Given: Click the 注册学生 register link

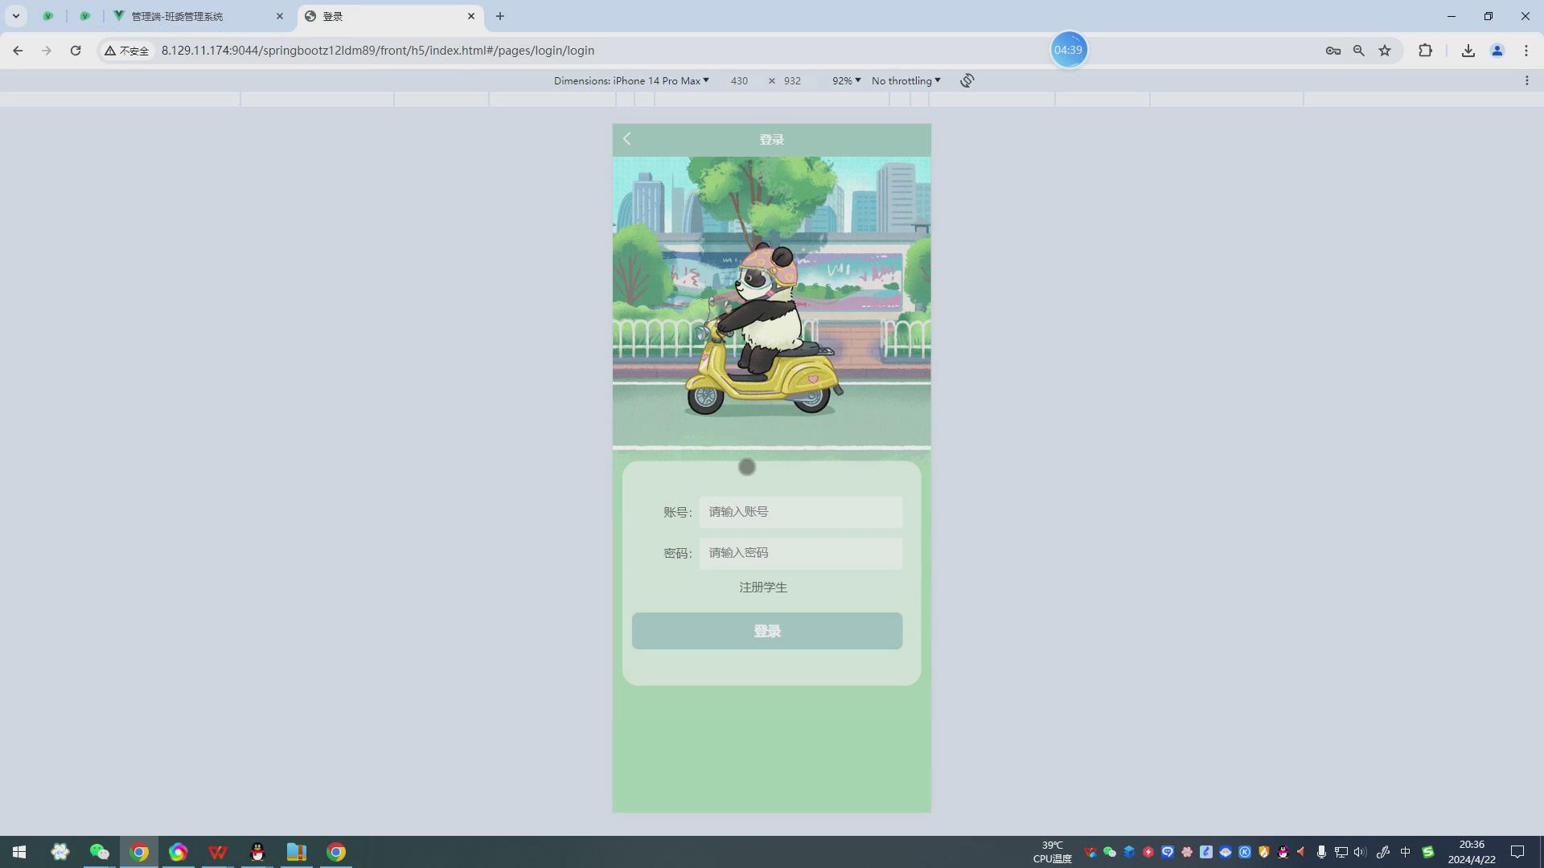Looking at the screenshot, I should (x=762, y=588).
